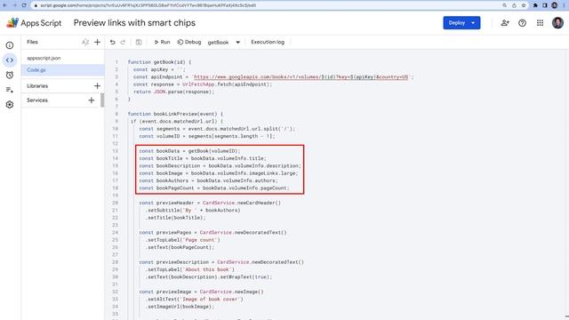Click line 34 setImageUrl(bookImage) code
569x320 pixels.
point(180,307)
